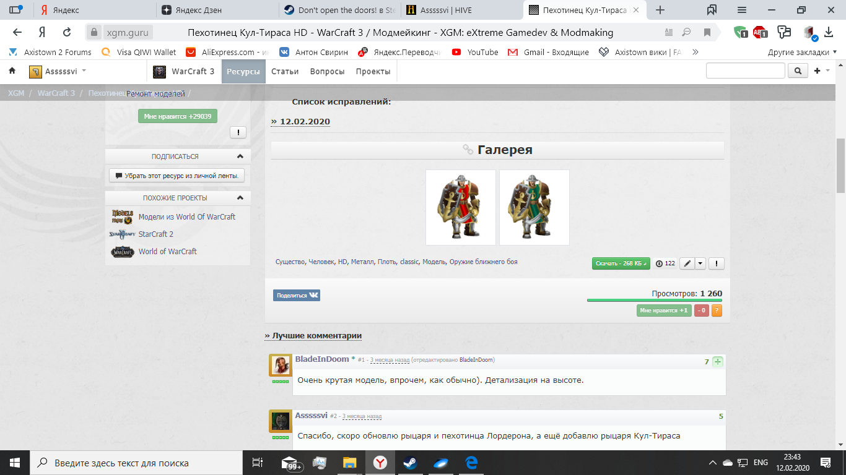Upvote BladeInDoom's comment with green plus

pyautogui.click(x=718, y=362)
